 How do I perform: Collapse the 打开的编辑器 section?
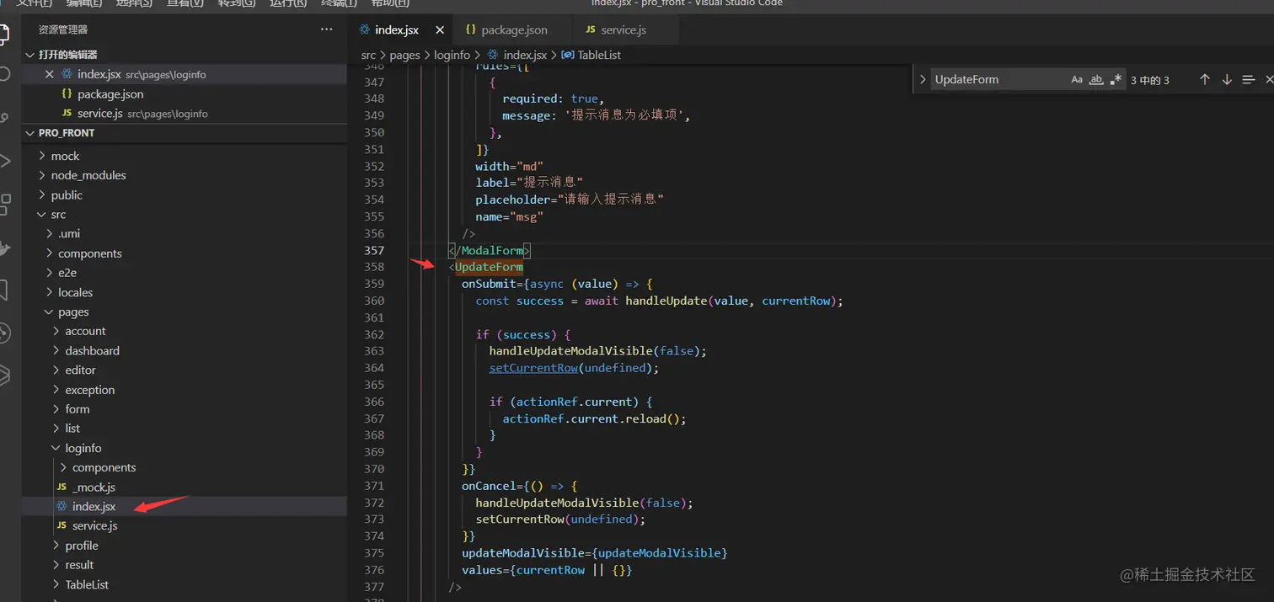coord(67,55)
